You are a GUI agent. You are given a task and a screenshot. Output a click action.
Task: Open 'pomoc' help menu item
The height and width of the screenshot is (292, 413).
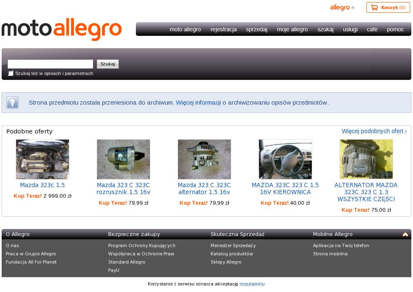pos(395,29)
